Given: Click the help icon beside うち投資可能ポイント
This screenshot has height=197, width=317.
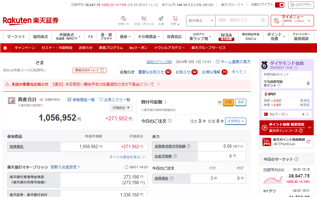Looking at the screenshot, I should tap(279, 85).
